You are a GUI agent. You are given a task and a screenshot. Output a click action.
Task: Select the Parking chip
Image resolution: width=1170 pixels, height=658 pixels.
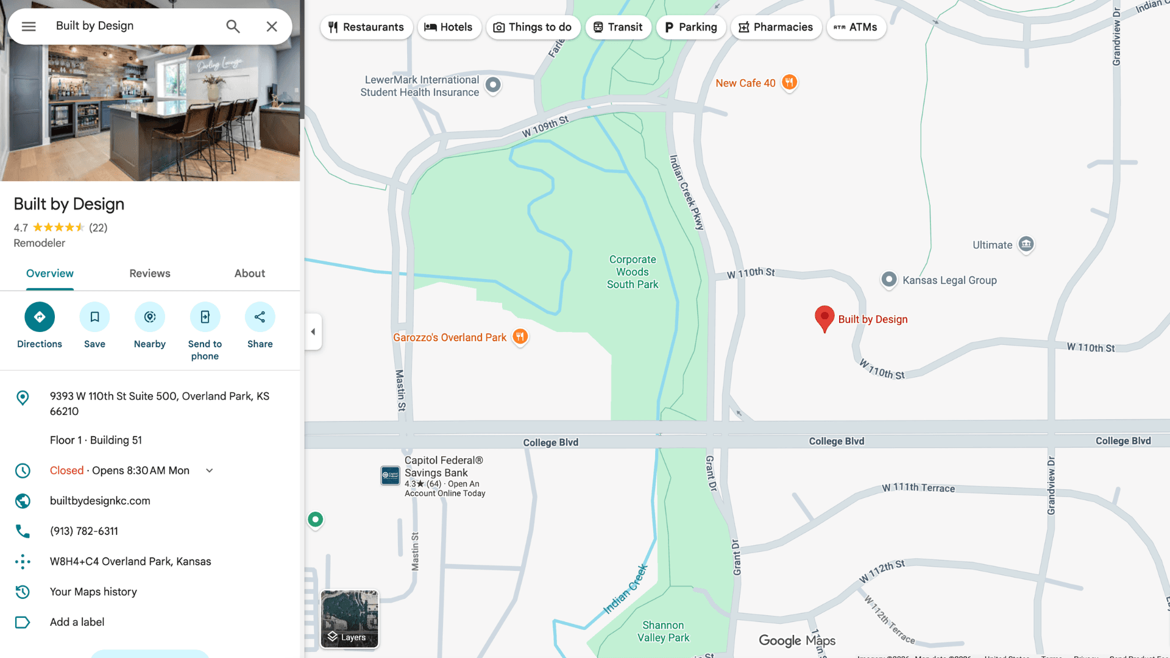[690, 27]
